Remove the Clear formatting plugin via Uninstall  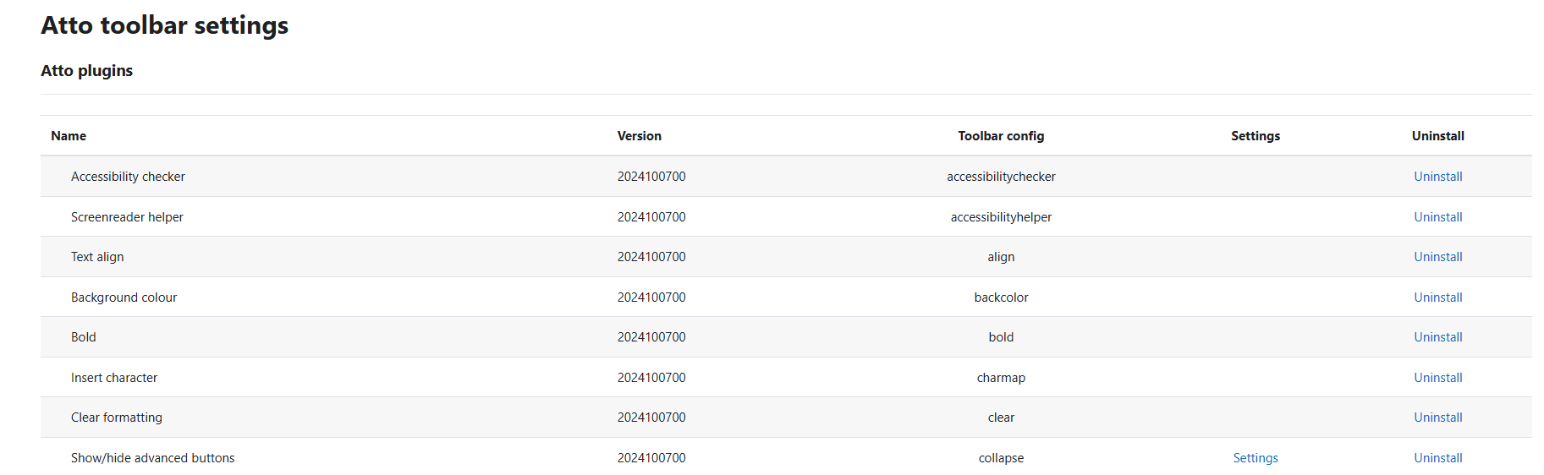point(1437,418)
